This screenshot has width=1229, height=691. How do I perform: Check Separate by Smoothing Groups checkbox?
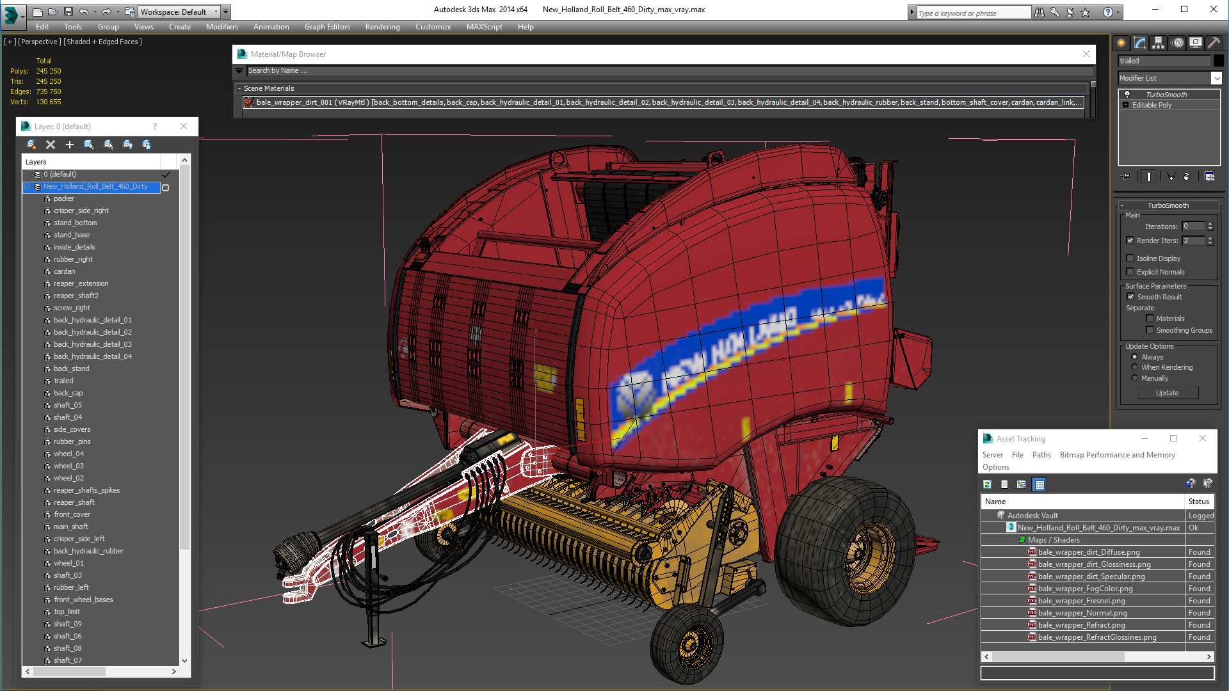coord(1150,330)
